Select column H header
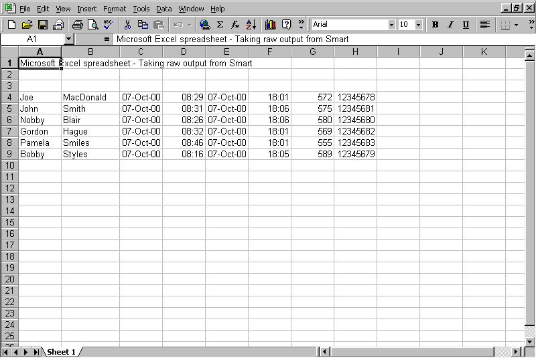The image size is (536, 358). 356,52
